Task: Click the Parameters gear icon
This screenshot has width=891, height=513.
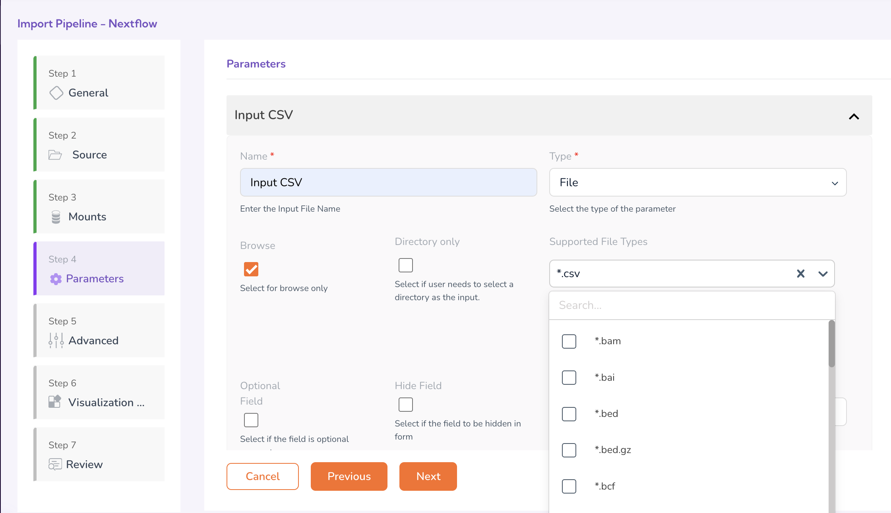Action: coord(56,279)
